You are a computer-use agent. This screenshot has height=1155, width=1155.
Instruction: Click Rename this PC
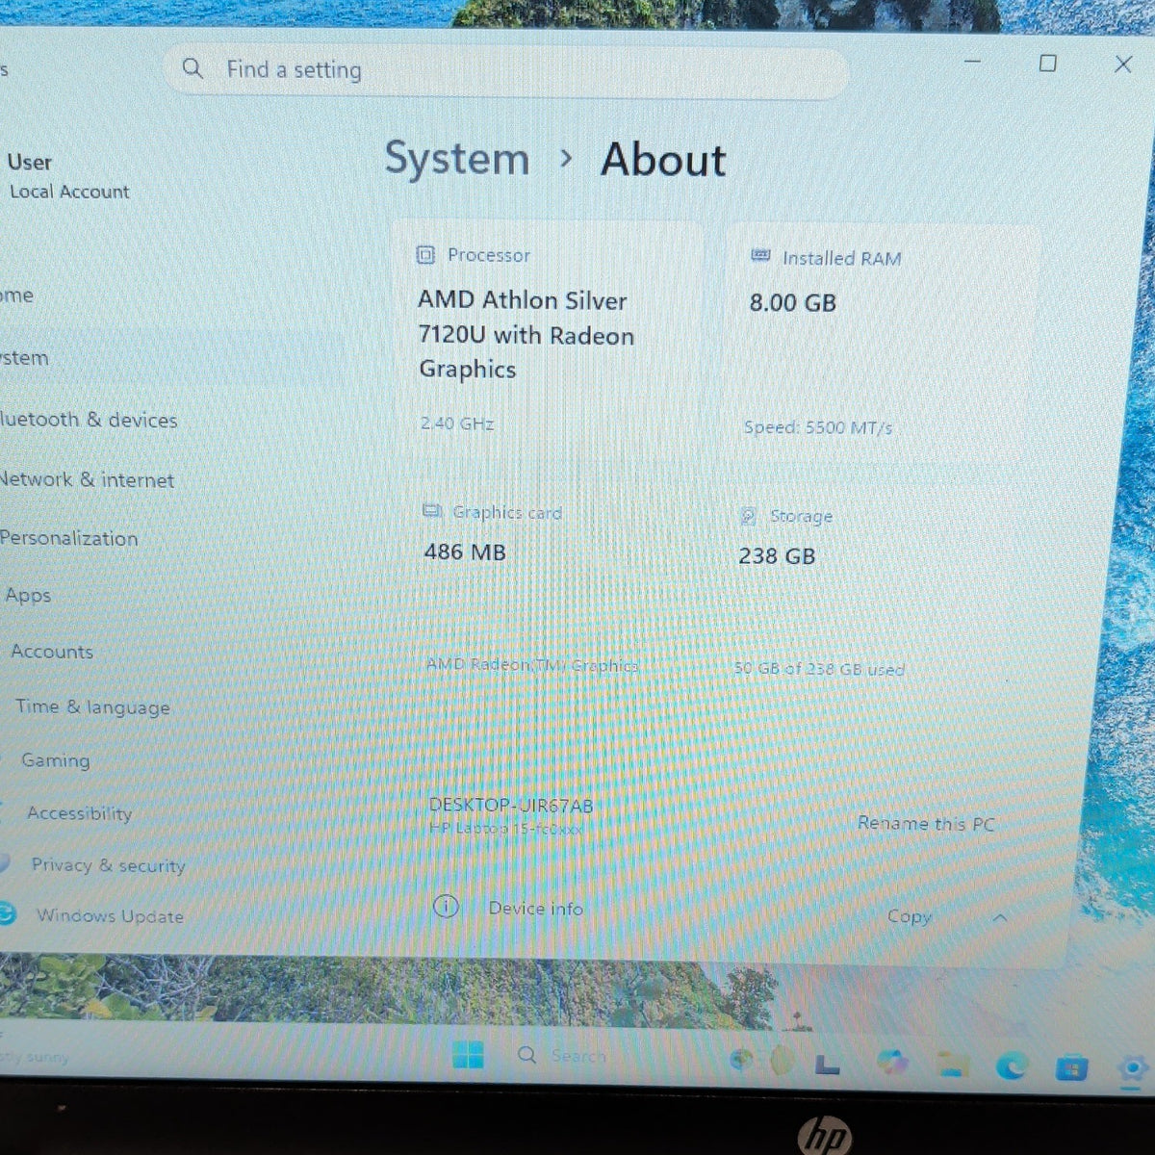coord(926,824)
